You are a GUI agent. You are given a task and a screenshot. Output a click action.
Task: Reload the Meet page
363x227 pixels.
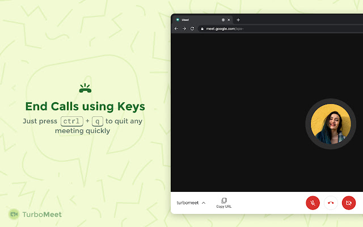tap(192, 29)
